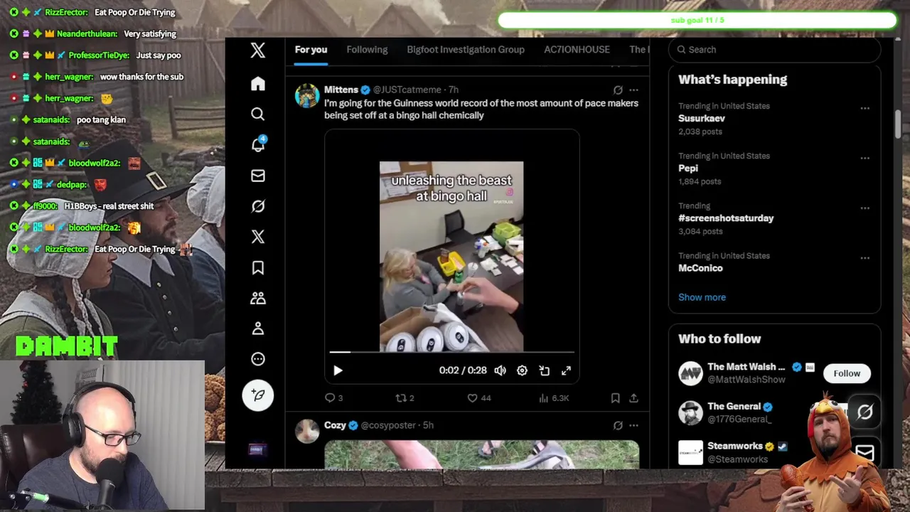Open the AC7IONHOUSE tab
Image resolution: width=910 pixels, height=512 pixels.
(577, 50)
